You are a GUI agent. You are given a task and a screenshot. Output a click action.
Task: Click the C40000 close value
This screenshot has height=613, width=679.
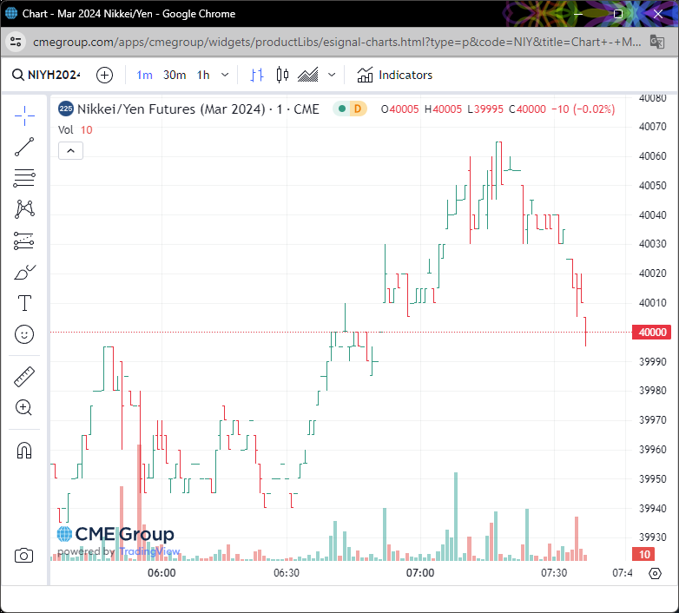pos(527,109)
